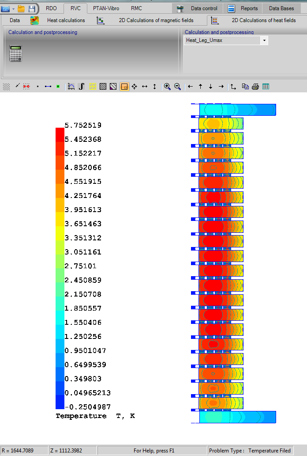The image size is (307, 456).
Task: Select the single point tool
Action: [38, 86]
